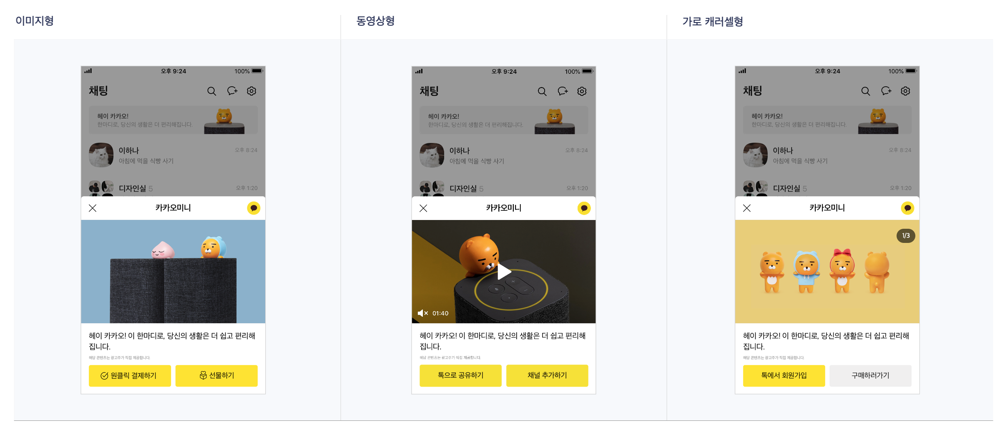Click search icon in image-type phone mockup

(x=211, y=91)
